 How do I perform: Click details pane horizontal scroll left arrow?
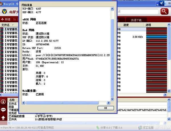(9, 123)
